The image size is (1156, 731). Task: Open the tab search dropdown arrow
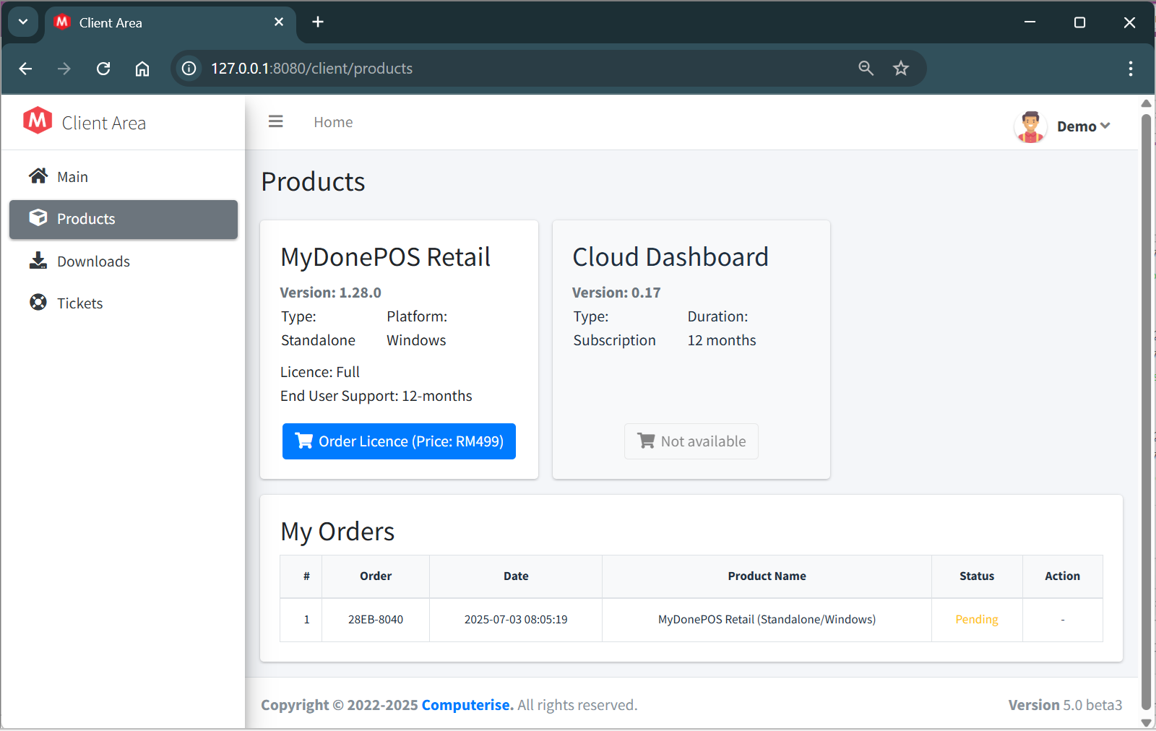[x=23, y=22]
